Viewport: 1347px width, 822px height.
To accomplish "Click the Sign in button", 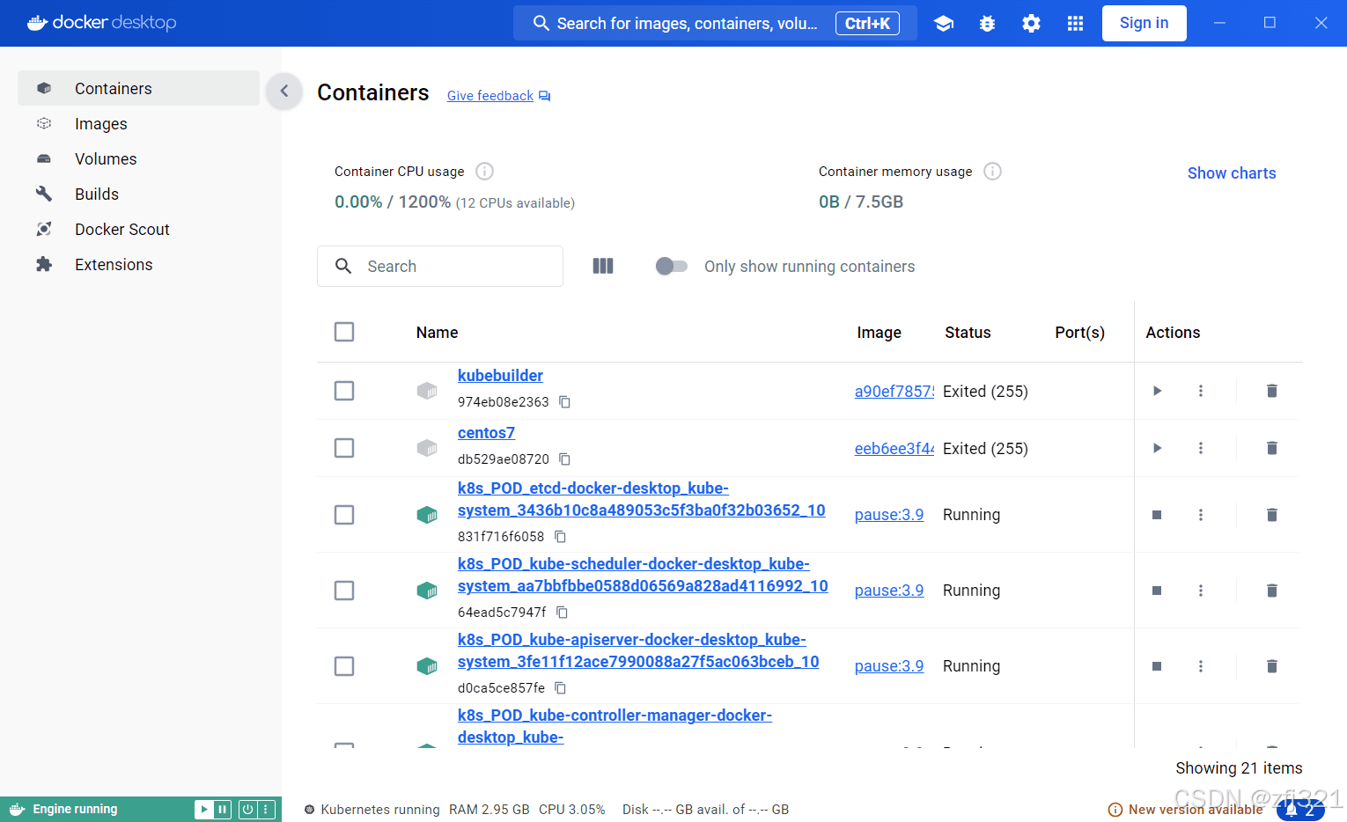I will (1144, 23).
